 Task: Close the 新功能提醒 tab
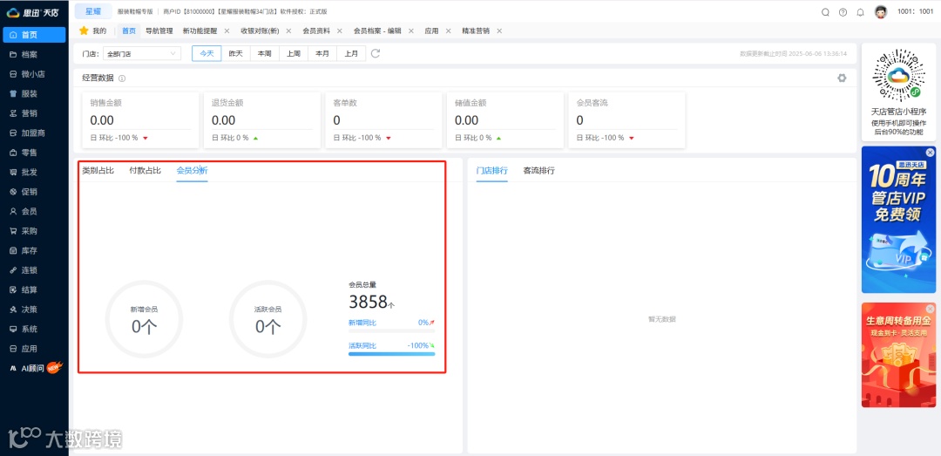[x=227, y=31]
